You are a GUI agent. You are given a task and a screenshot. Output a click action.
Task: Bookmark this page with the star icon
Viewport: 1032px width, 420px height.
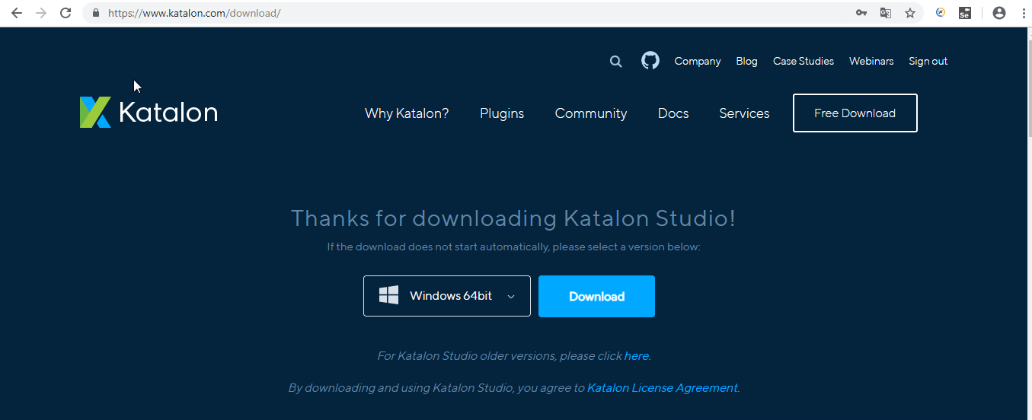pos(910,13)
